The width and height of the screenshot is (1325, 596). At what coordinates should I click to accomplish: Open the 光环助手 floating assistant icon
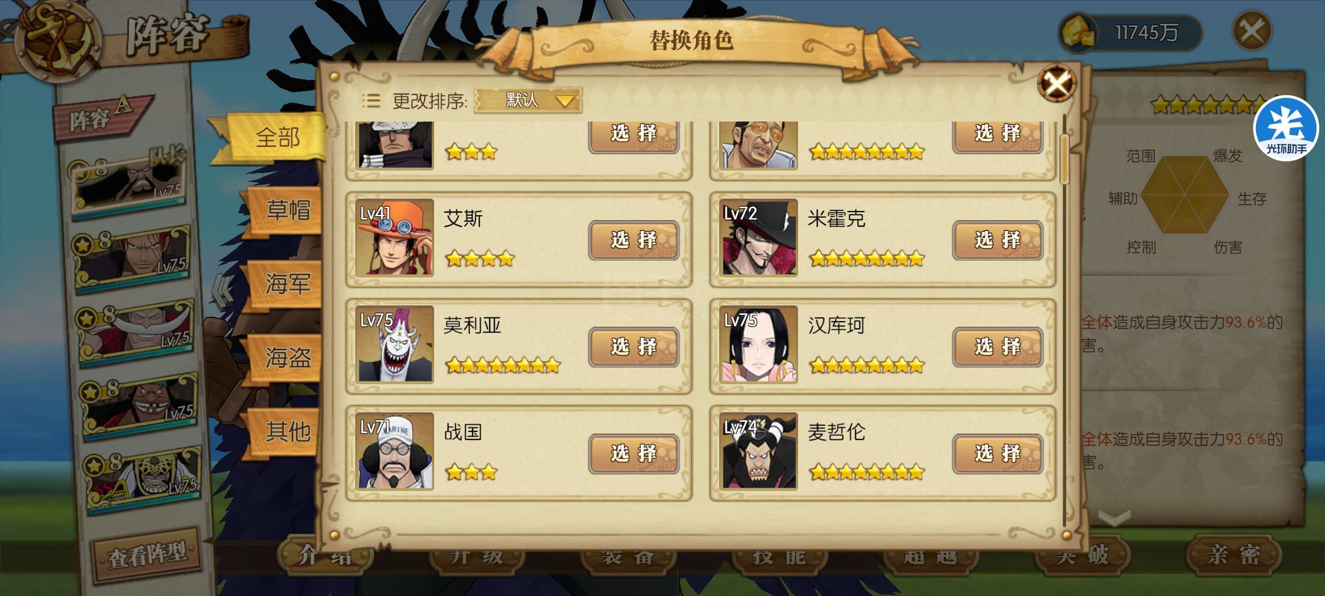[1285, 128]
